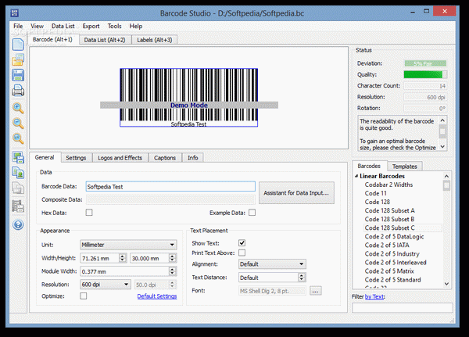
Task: Switch to Labels (Alt+3) tab
Action: 155,40
